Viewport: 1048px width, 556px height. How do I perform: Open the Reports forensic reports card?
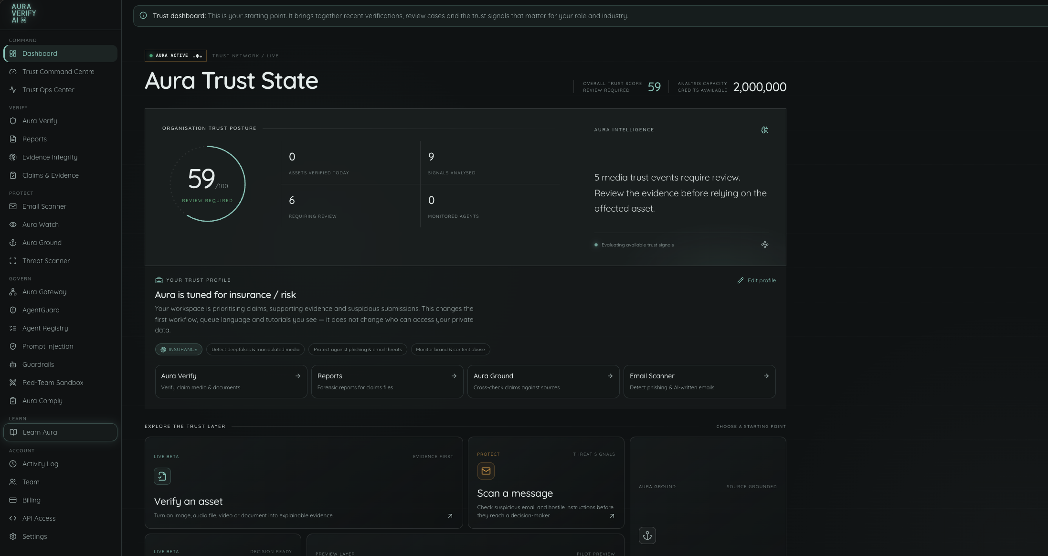(387, 382)
